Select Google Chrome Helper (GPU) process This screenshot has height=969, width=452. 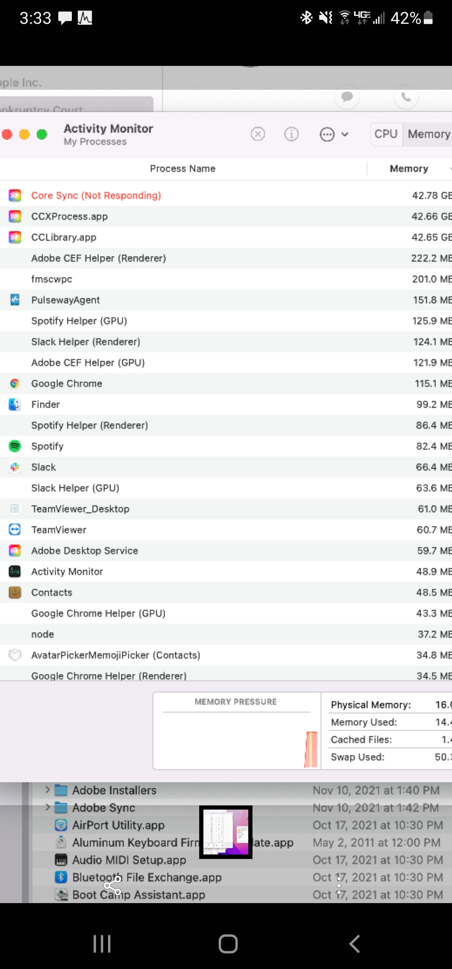(226, 613)
